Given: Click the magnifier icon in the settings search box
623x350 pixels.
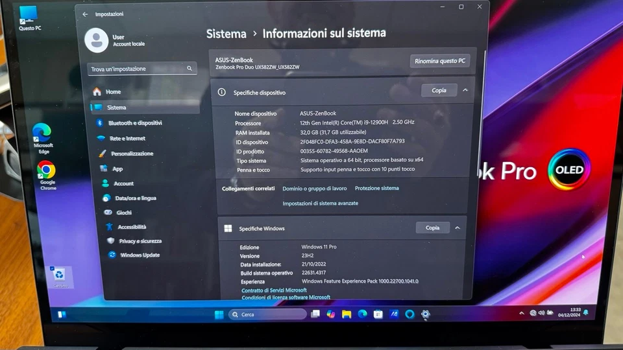Looking at the screenshot, I should pos(189,69).
